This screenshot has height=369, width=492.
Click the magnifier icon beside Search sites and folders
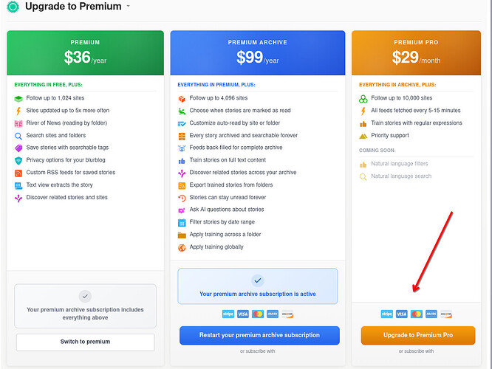coord(18,136)
